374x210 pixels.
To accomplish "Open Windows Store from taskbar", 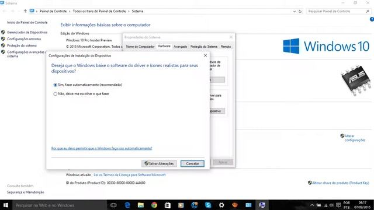I will (x=168, y=205).
